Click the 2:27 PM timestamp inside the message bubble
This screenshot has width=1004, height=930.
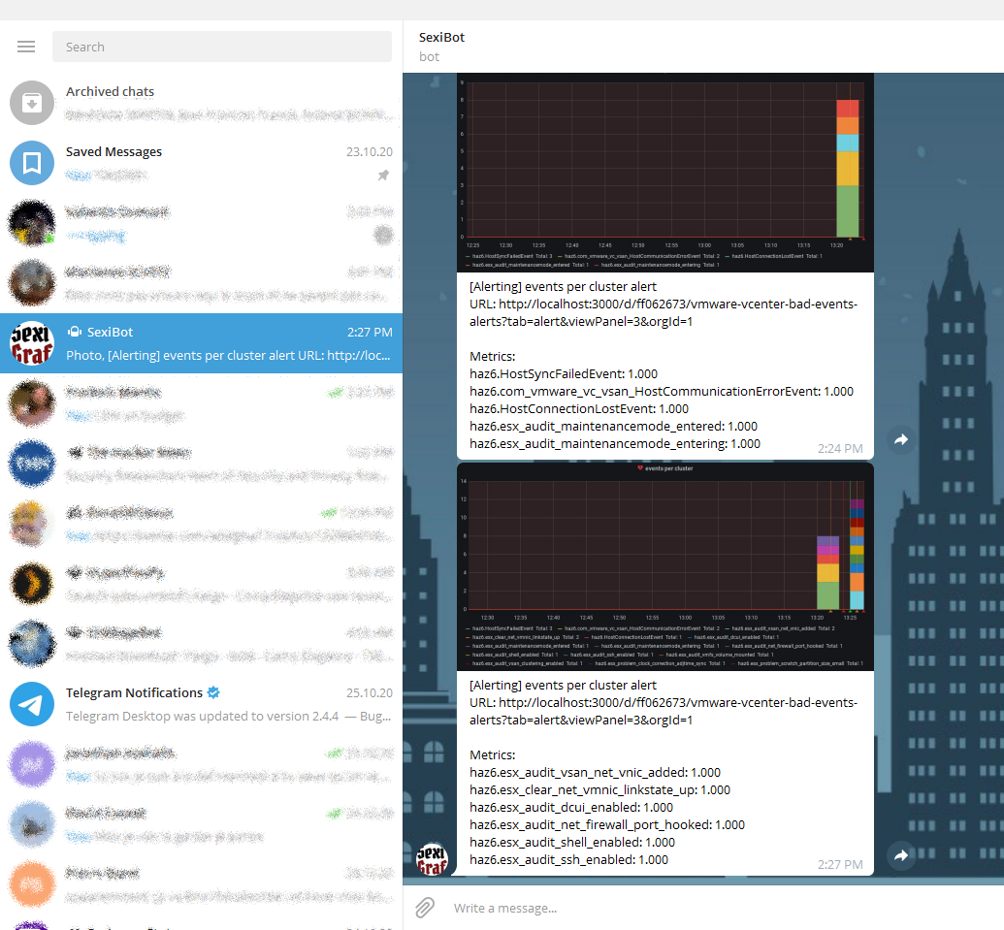(x=840, y=865)
